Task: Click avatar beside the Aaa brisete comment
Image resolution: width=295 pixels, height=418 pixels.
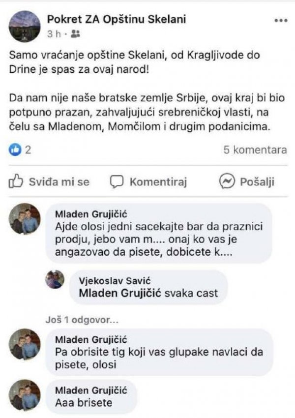Action: pos(25,396)
